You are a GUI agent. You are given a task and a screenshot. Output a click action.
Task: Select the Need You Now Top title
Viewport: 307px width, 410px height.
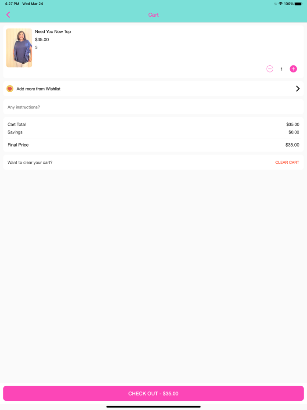(x=53, y=32)
